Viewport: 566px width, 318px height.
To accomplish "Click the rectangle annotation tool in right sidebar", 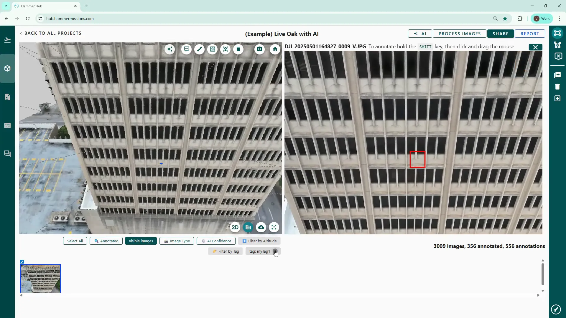I will [x=557, y=33].
